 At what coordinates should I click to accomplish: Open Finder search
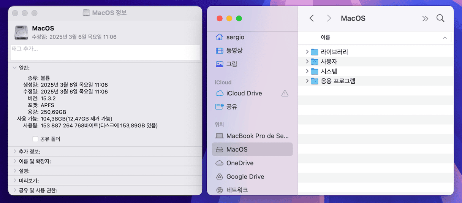click(440, 18)
